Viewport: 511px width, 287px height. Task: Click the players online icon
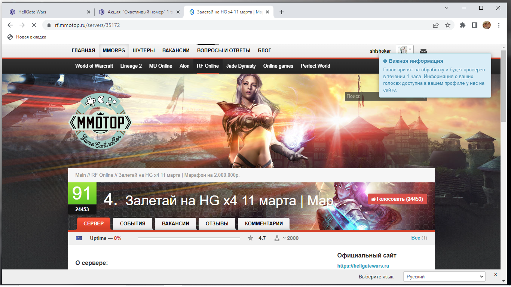(x=277, y=238)
